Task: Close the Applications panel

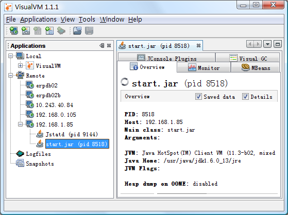Action: tap(109, 45)
